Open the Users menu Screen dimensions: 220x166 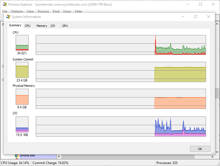[67, 11]
